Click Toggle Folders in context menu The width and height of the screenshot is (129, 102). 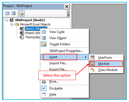tap(60, 44)
